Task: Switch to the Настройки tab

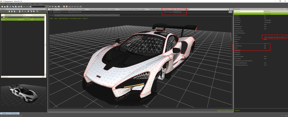Action: 58,15
